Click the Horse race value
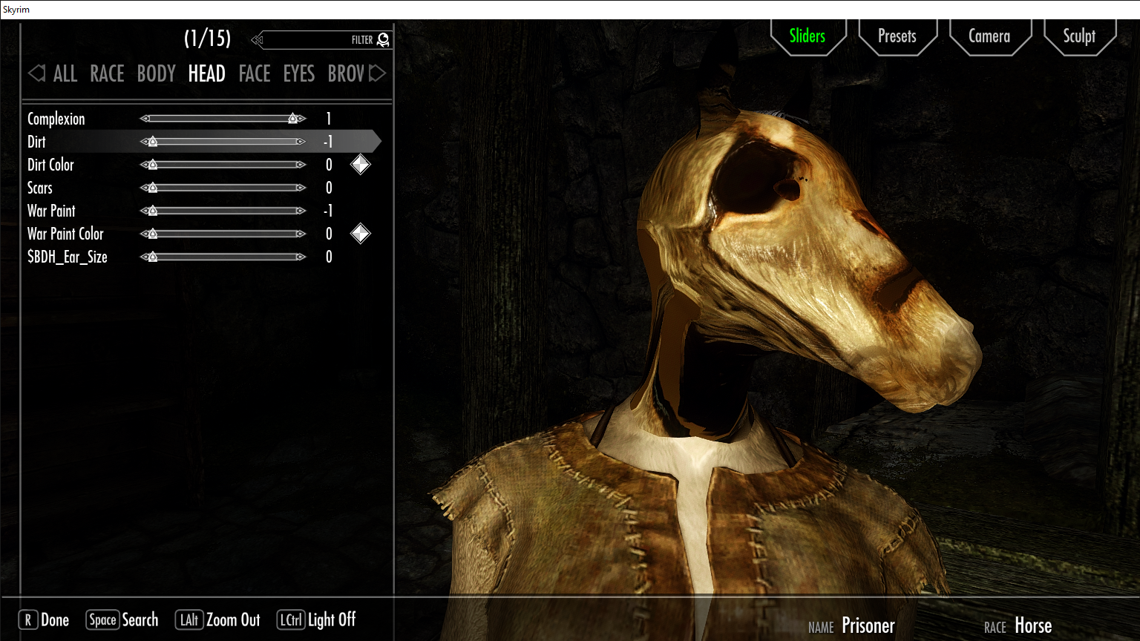1140x641 pixels. coord(1033,626)
